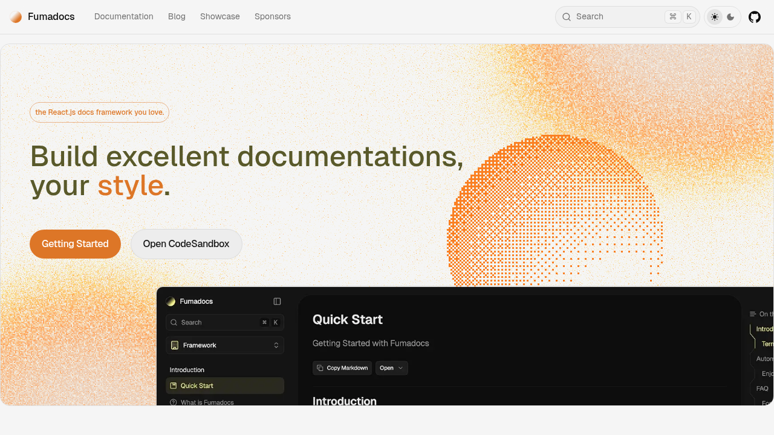Visit the Sponsors page
The width and height of the screenshot is (774, 435).
coord(273,17)
